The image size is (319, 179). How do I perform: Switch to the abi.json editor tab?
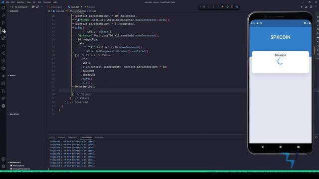pyautogui.click(x=90, y=7)
